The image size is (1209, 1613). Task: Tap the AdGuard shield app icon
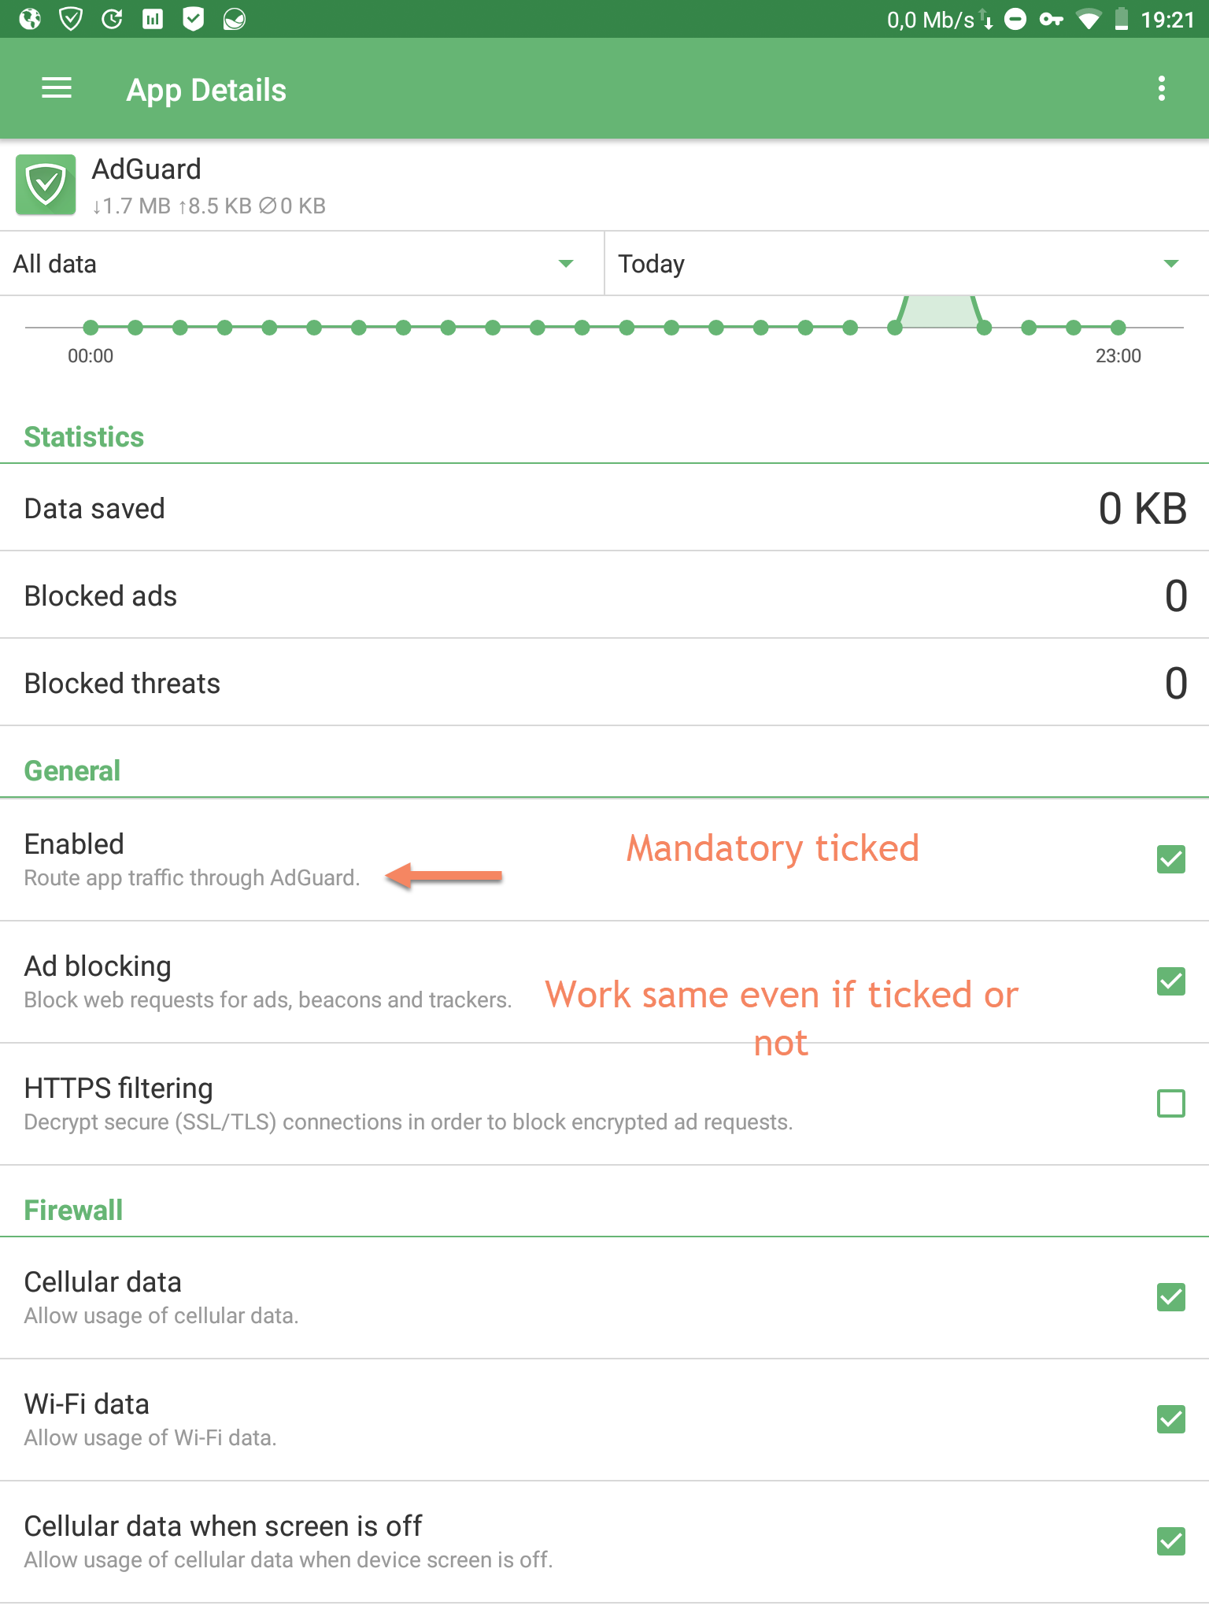click(45, 185)
